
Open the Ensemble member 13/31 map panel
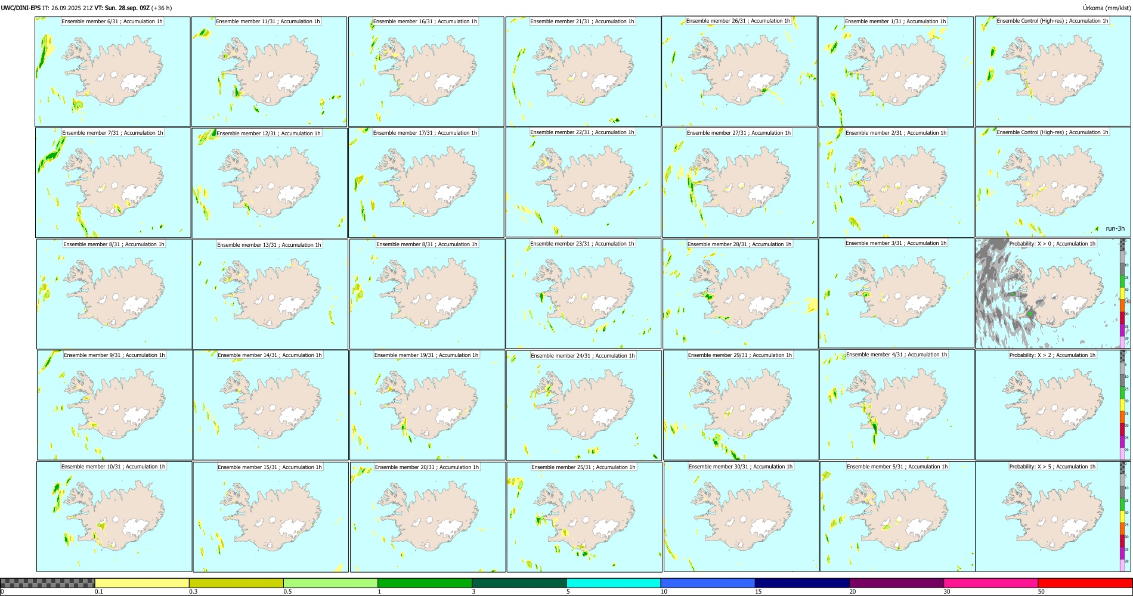270,294
